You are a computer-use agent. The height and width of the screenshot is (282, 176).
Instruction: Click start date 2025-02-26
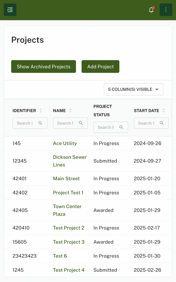(x=148, y=270)
